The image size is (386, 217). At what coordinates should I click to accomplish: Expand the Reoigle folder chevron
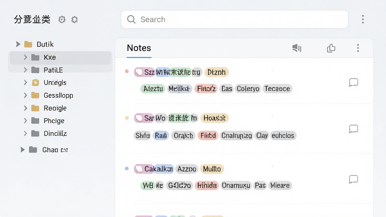25,108
